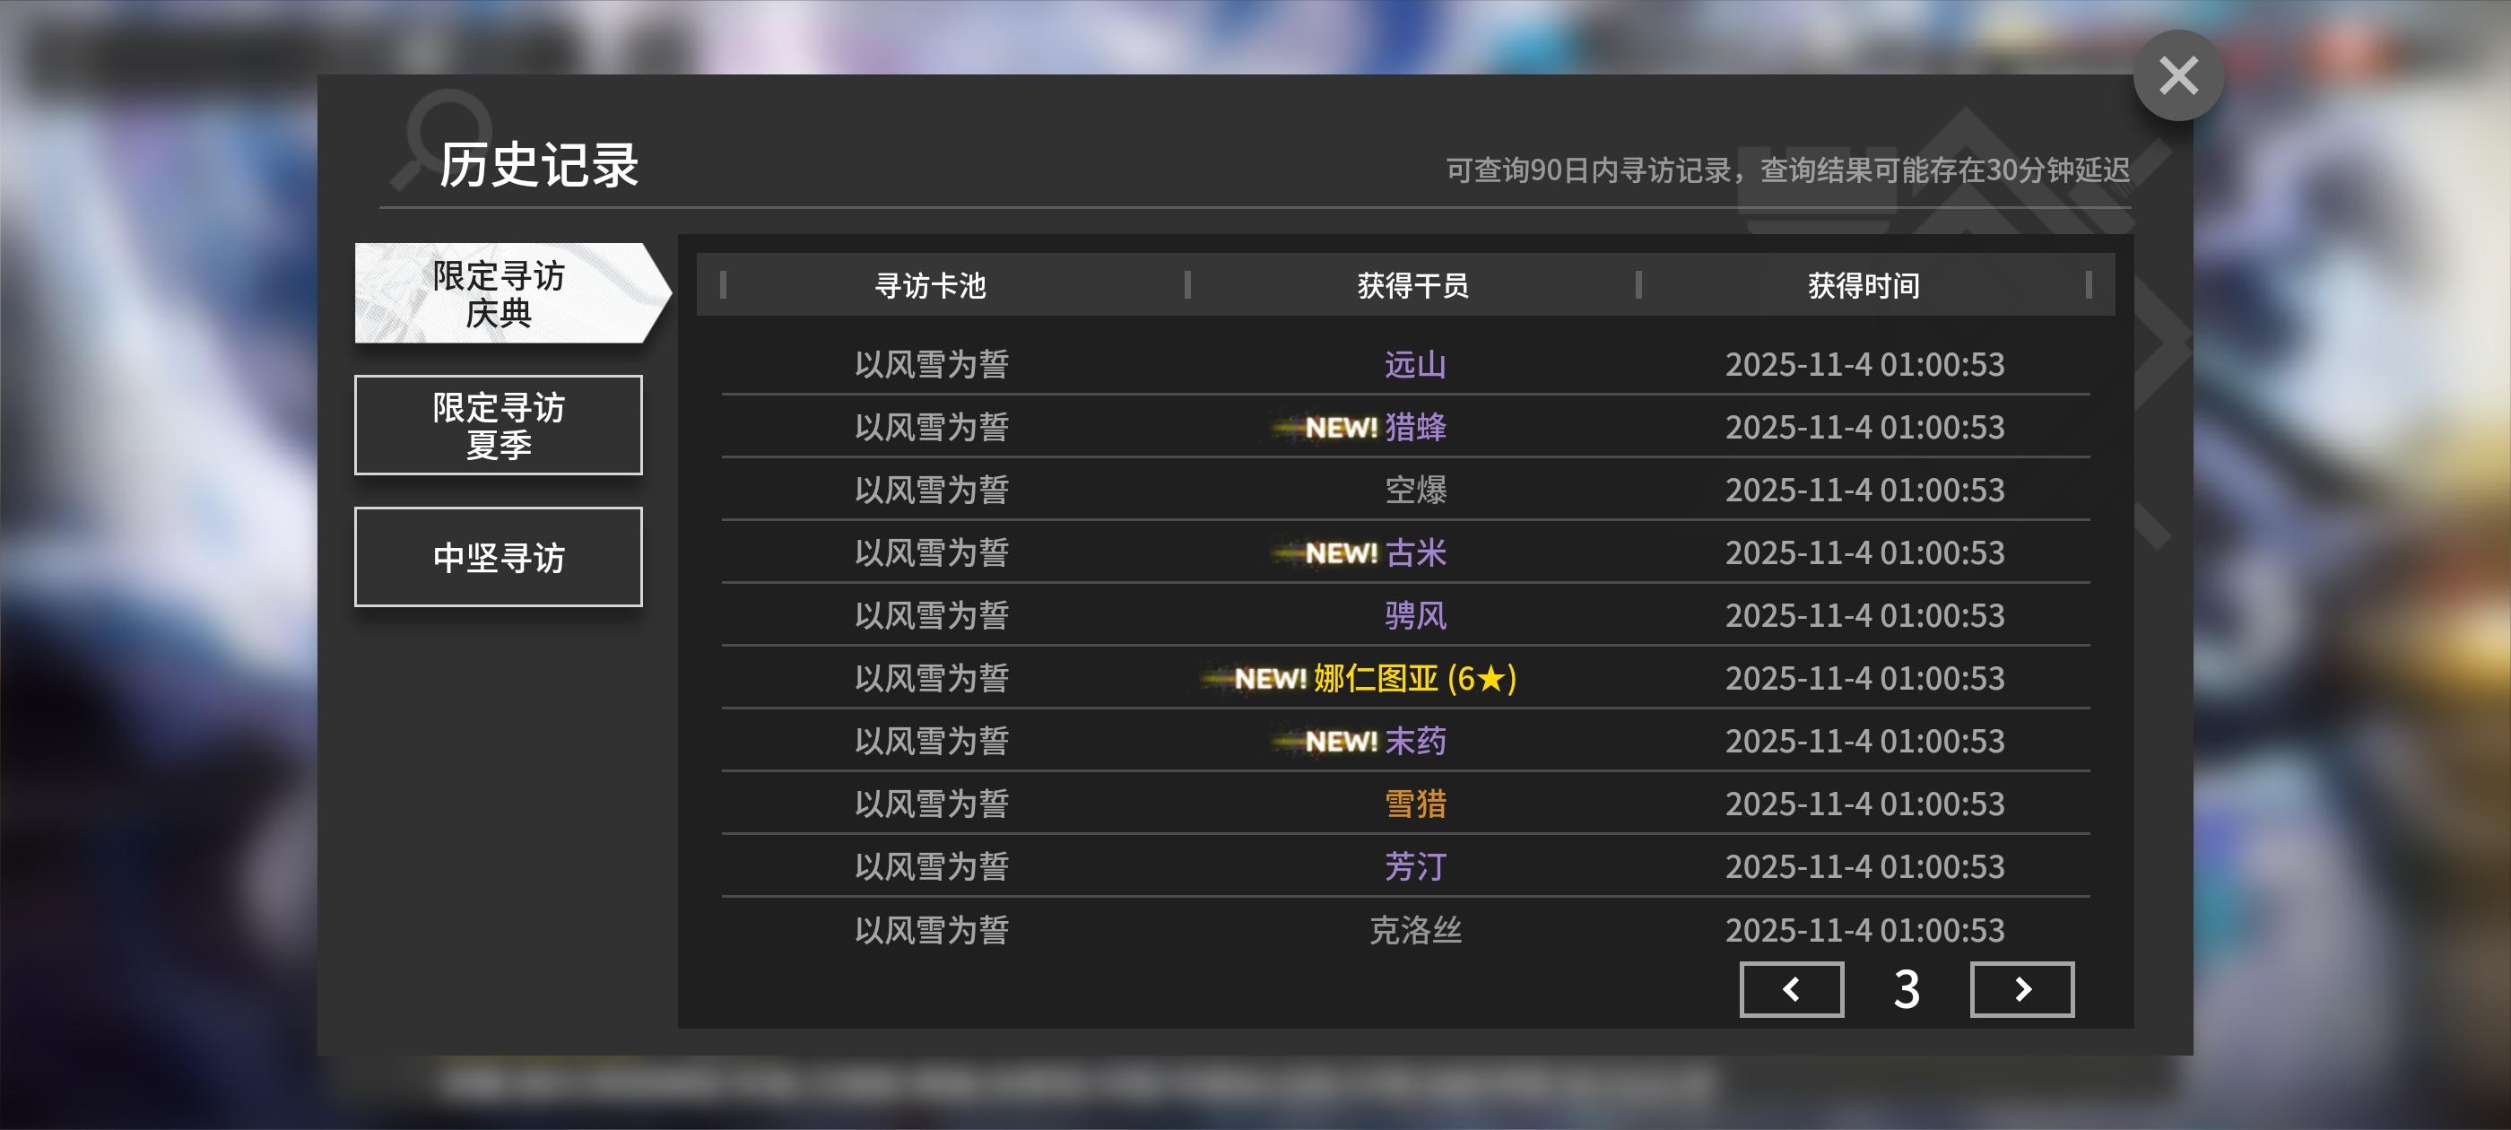Open the 中坚寻访 tab
This screenshot has width=2511, height=1130.
[x=498, y=557]
